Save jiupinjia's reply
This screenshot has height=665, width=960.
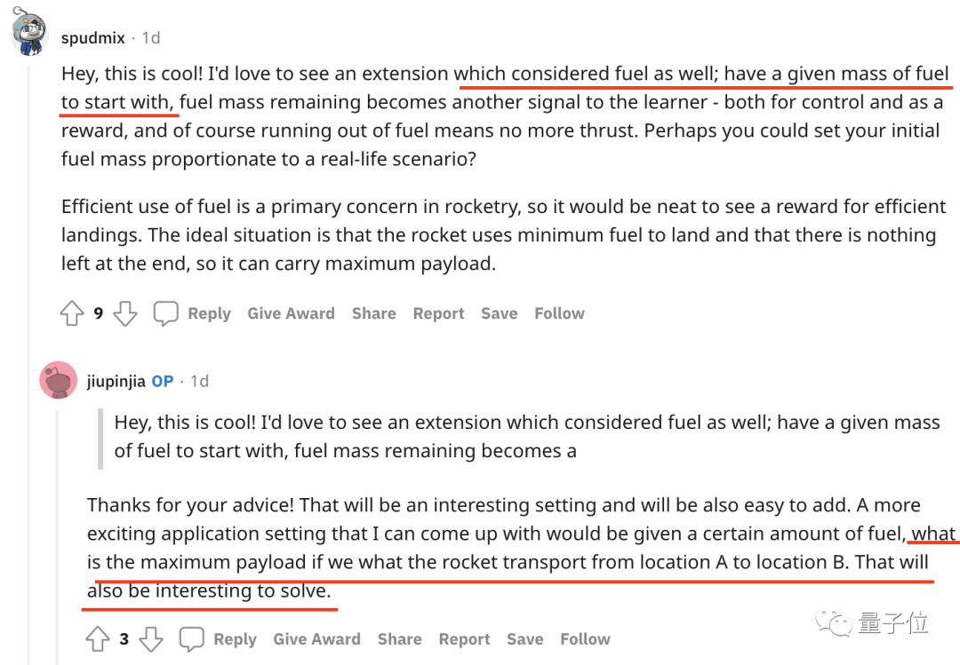(x=524, y=639)
